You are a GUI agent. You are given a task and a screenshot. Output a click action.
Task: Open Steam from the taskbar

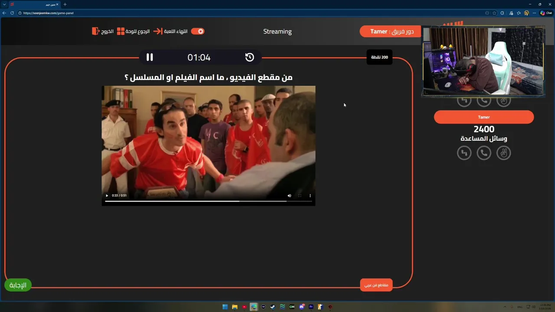click(x=273, y=307)
